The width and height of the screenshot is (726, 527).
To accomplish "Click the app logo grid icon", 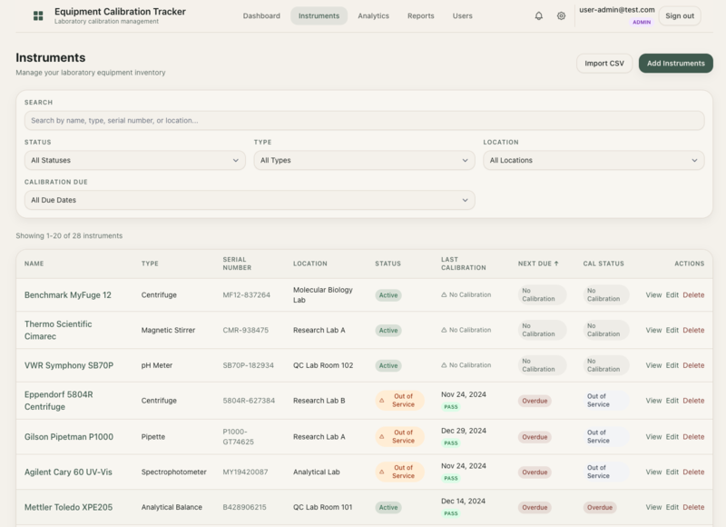I will tap(36, 15).
